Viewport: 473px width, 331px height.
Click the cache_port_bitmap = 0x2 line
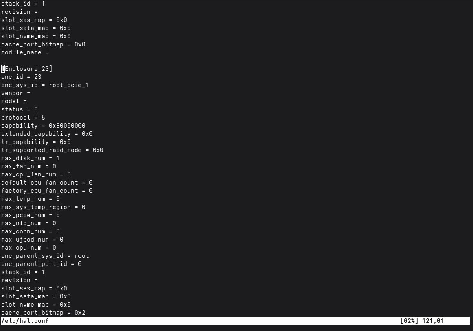[x=43, y=313]
